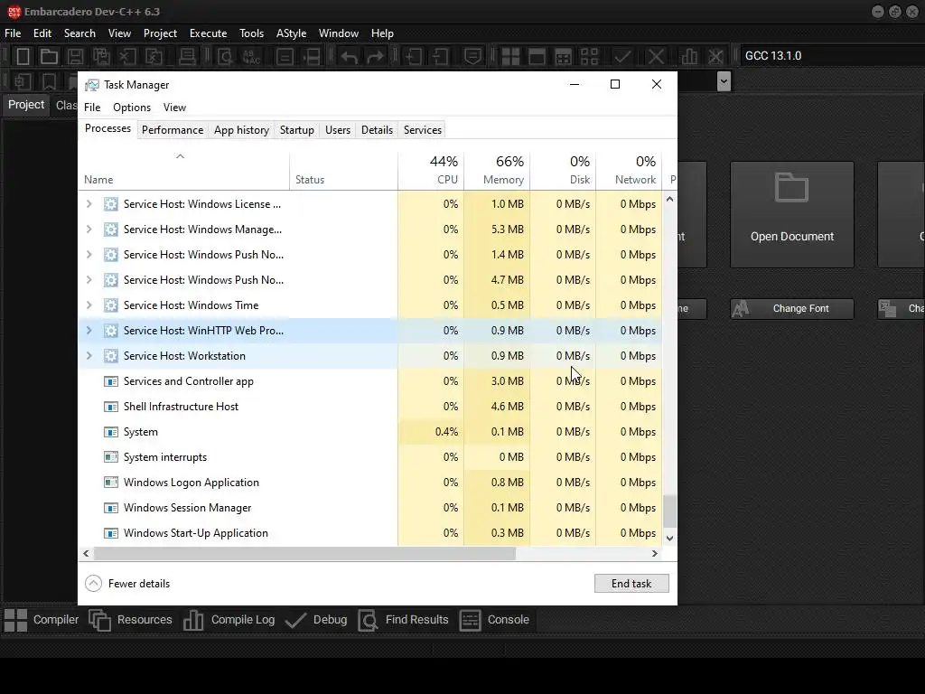Expand the Service Host: Windows Time row
Image resolution: width=925 pixels, height=694 pixels.
coord(89,305)
